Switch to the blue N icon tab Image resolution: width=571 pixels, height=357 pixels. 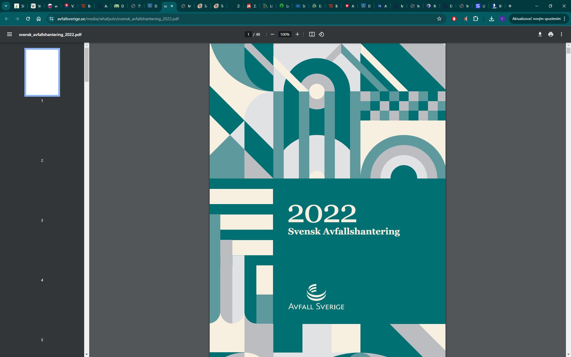coord(382,6)
